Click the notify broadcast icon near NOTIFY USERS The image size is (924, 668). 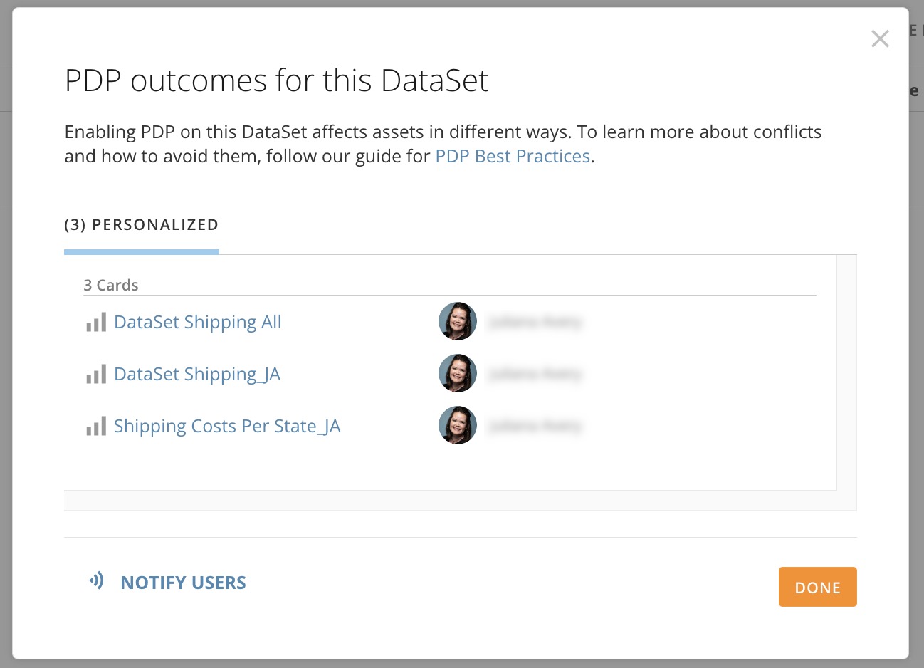click(x=95, y=582)
